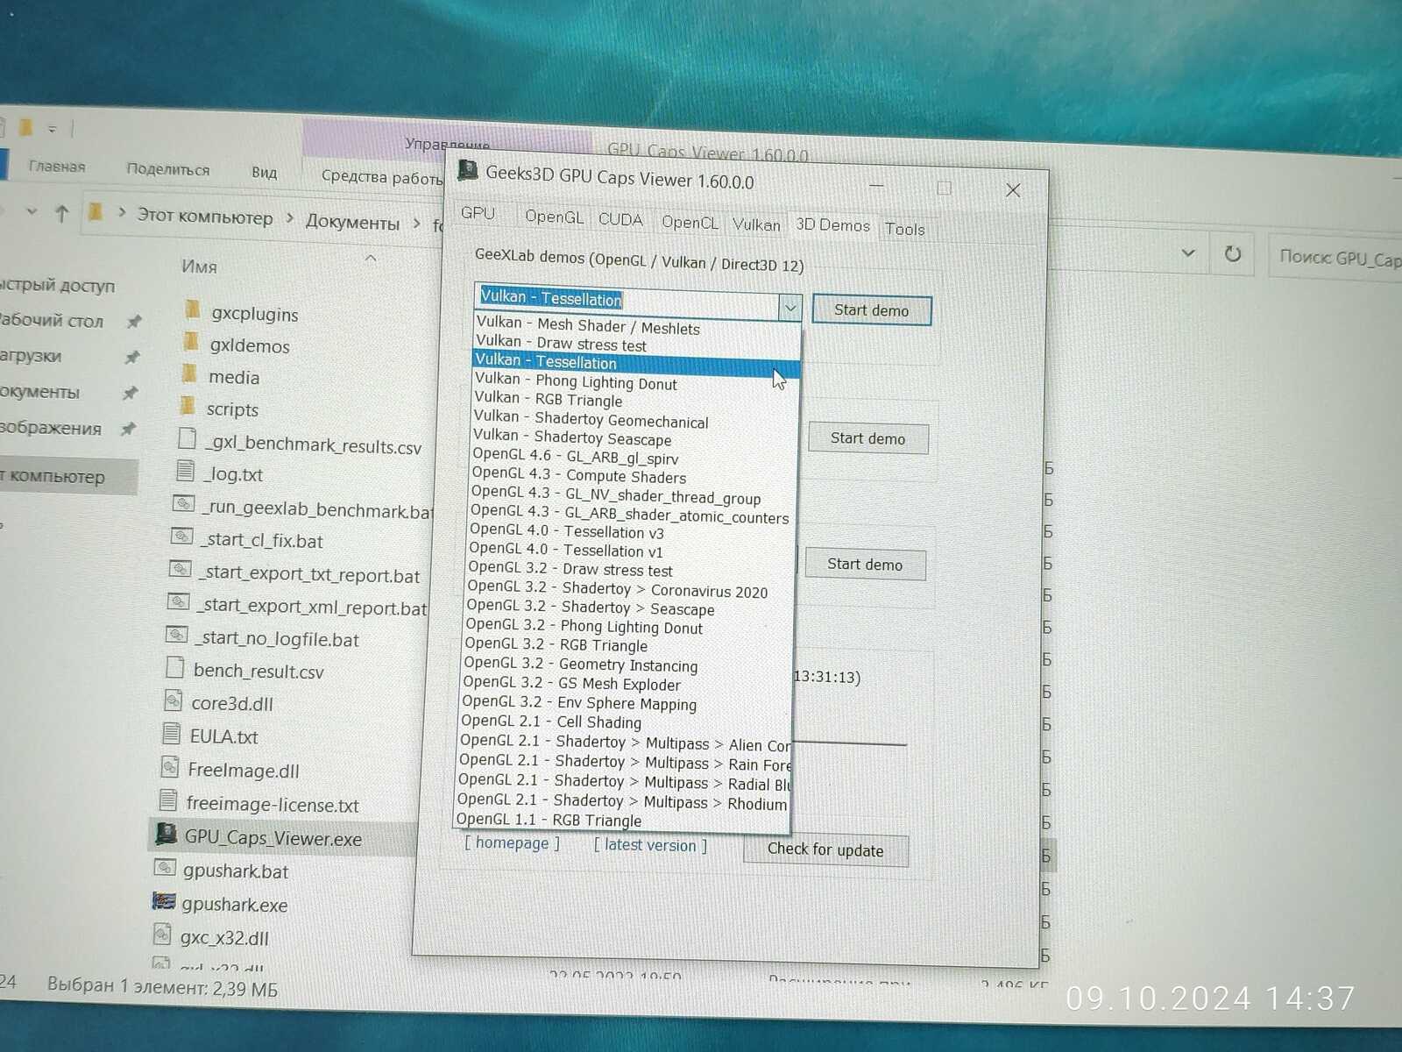Switch to the OpenGL tab
Screen dimensions: 1402x1052
[554, 217]
